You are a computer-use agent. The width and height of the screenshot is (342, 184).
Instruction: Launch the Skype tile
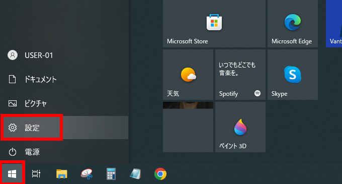tap(293, 75)
